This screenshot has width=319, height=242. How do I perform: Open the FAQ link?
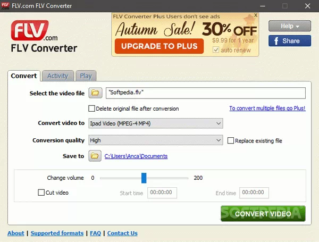pyautogui.click(x=95, y=233)
